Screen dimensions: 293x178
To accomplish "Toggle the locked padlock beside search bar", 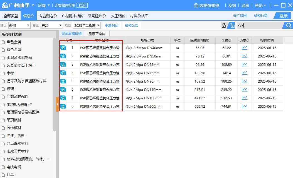I will click(x=223, y=25).
